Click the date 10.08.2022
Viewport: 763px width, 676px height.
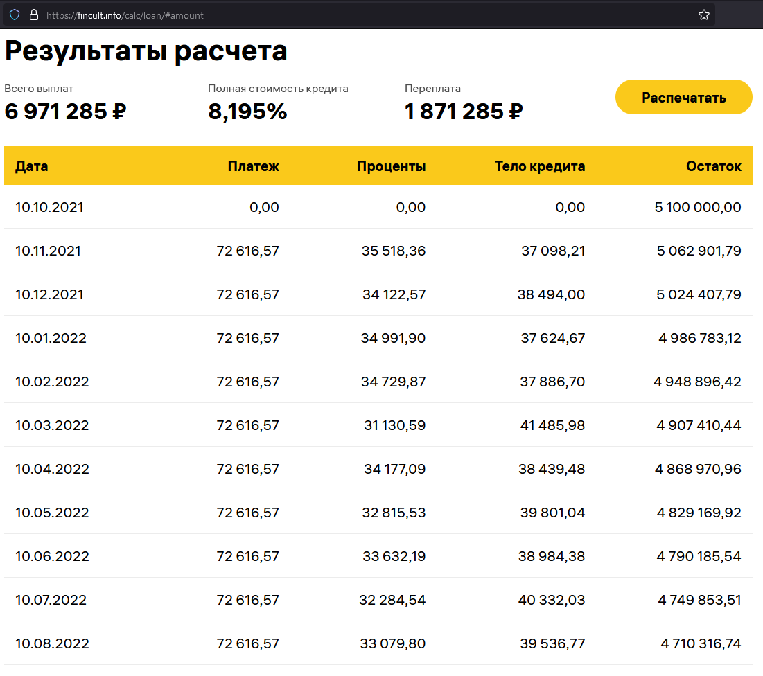[52, 644]
